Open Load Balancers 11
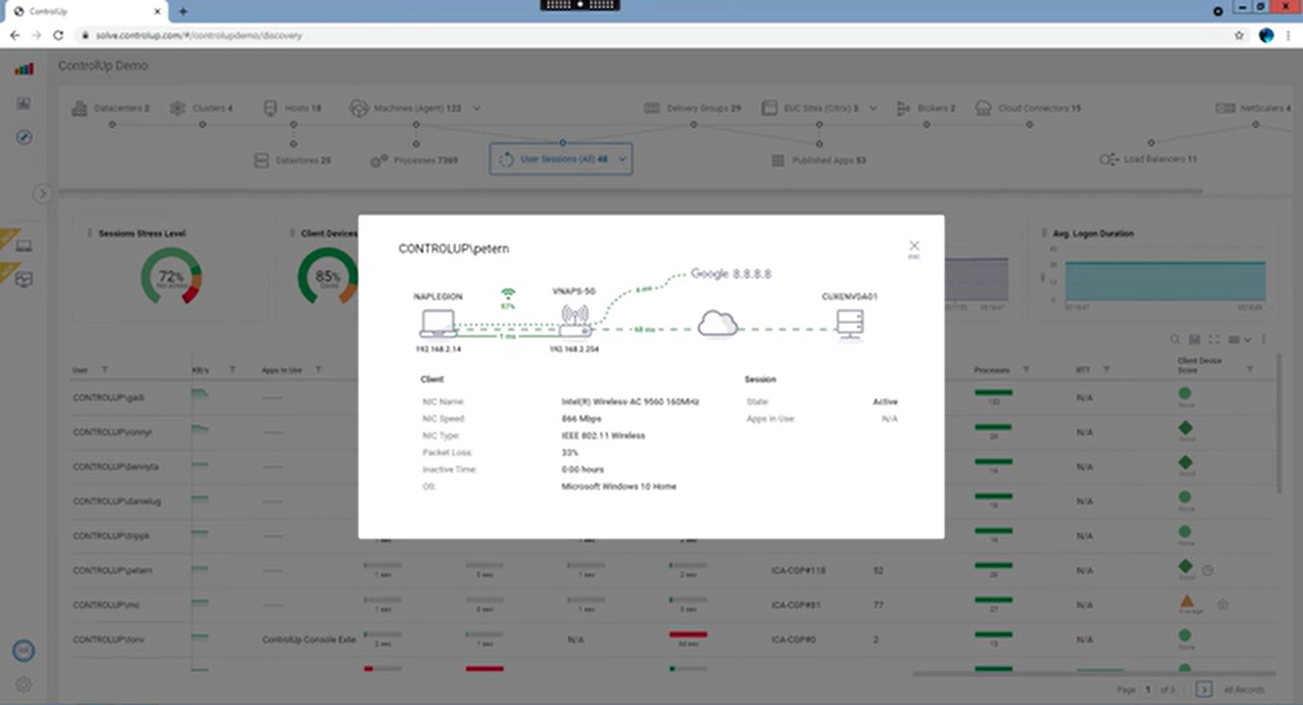1303x705 pixels. (x=1148, y=159)
